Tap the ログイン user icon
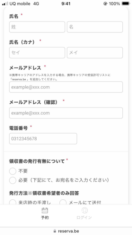132x235 pixels. pos(85,210)
